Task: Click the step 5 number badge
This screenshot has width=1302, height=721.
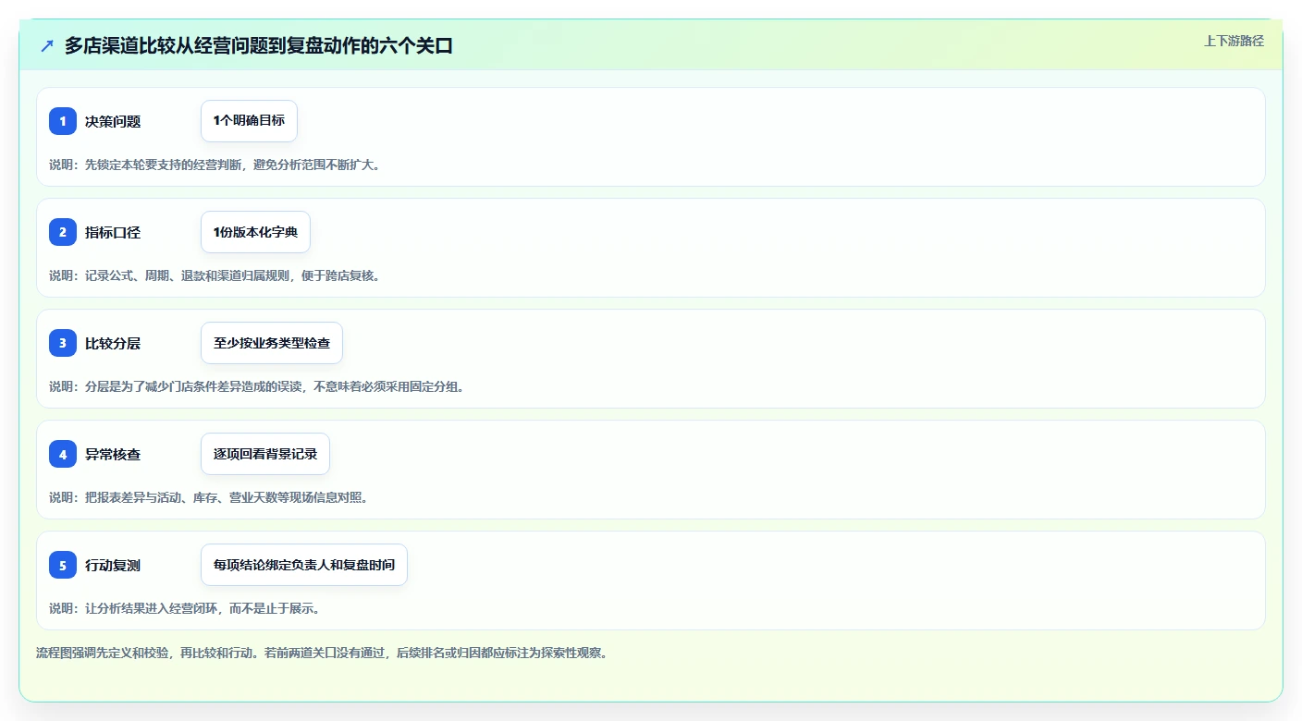Action: [x=63, y=565]
